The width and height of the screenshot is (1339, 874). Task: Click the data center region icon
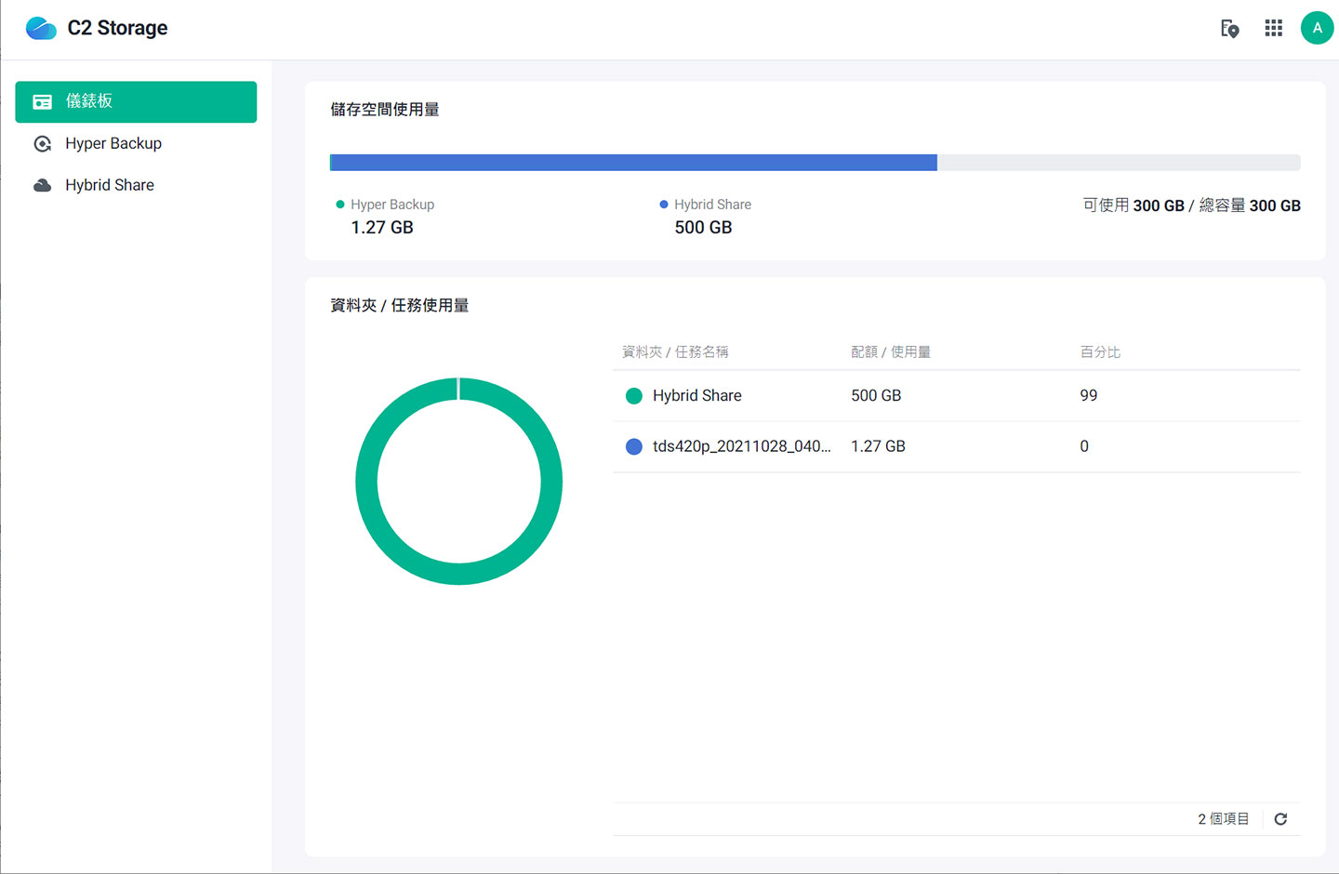click(x=1229, y=29)
